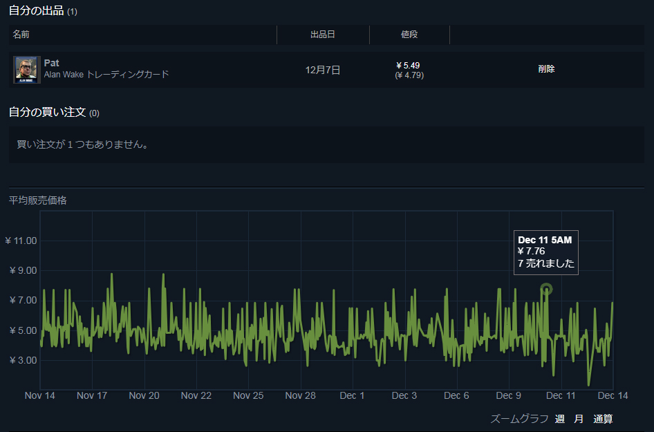Zoom graph to 週 range
Viewport: 654px width, 432px height.
560,419
